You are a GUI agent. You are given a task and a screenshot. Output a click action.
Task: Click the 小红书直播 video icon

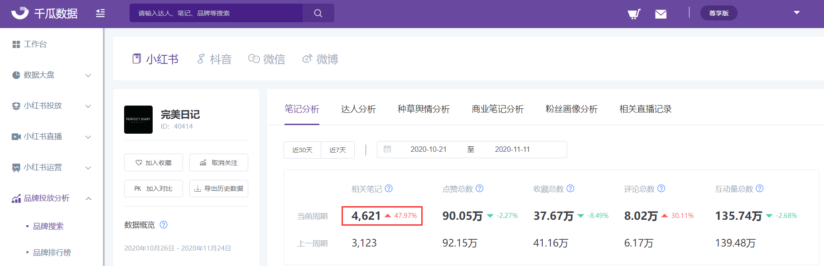pos(16,136)
